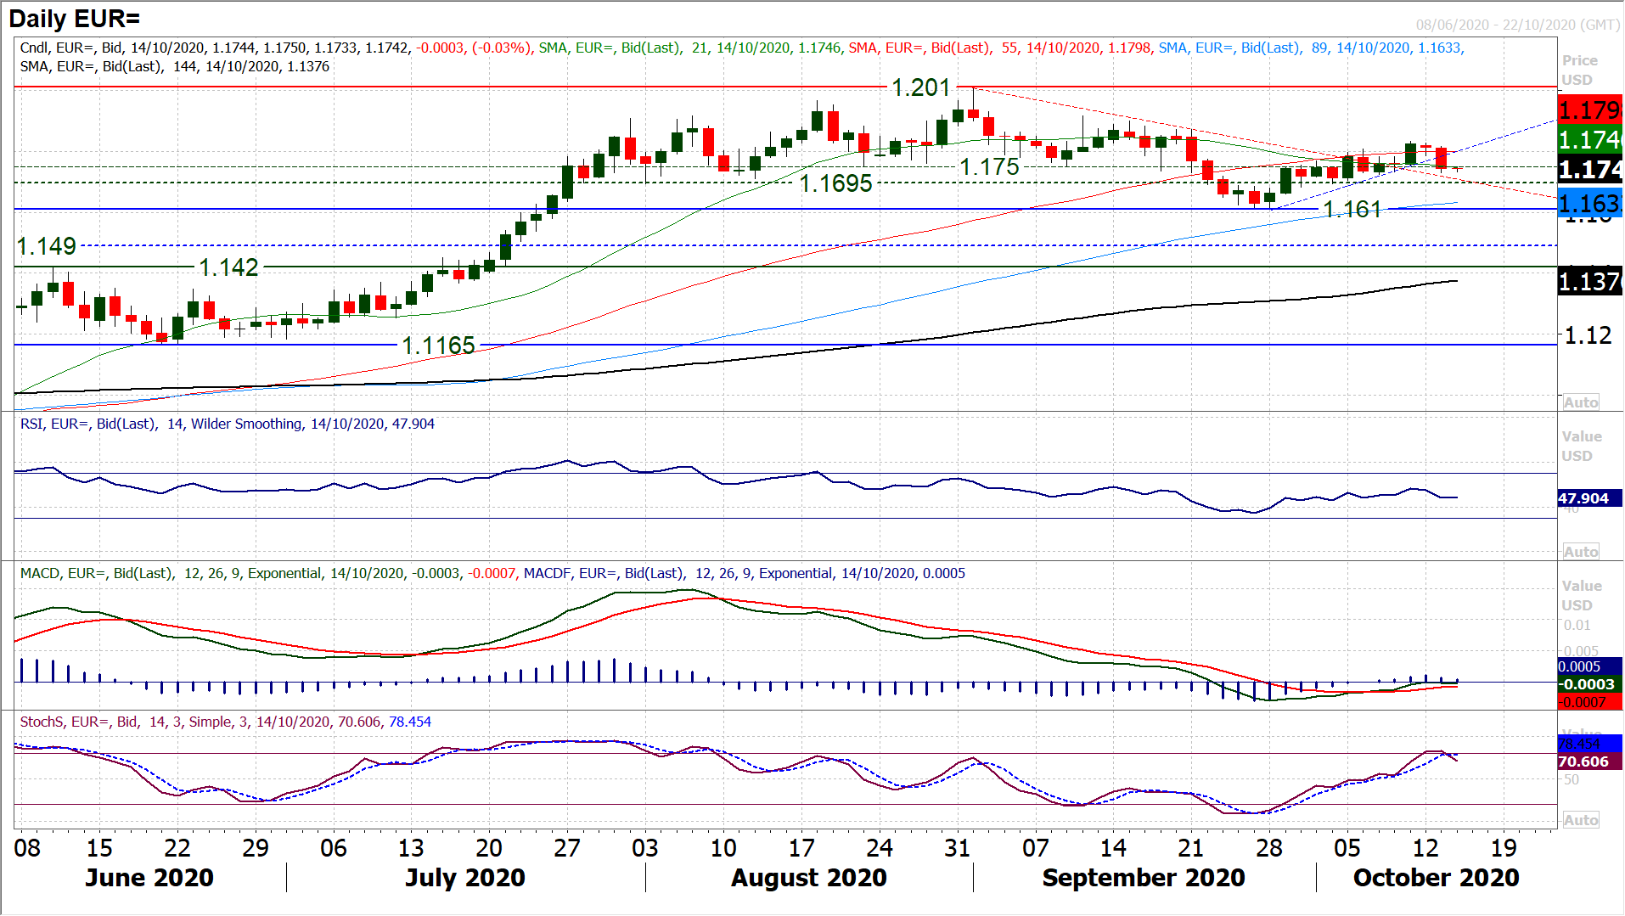Image resolution: width=1625 pixels, height=916 pixels.
Task: Click the 1.175 level annotation
Action: 989,167
